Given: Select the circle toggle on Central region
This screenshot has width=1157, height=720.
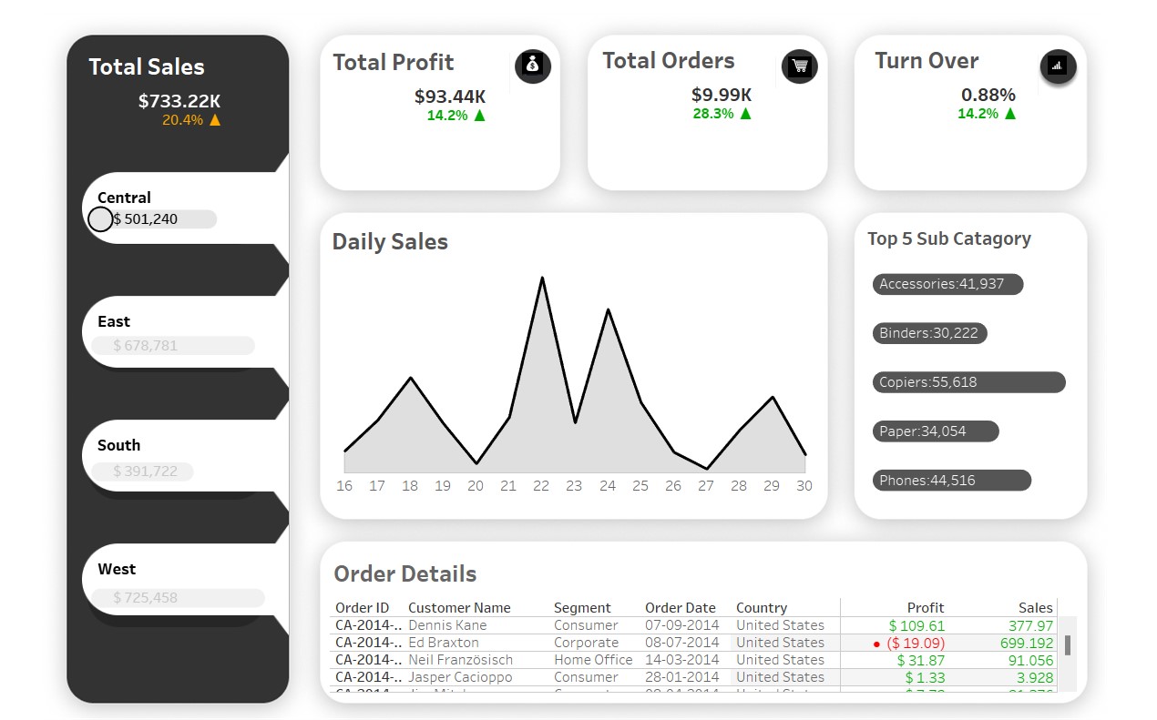Looking at the screenshot, I should click(100, 218).
